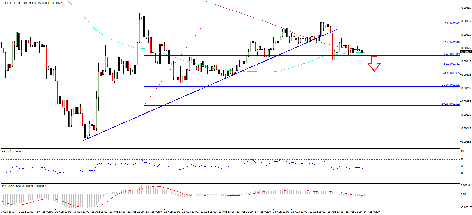Viewport: 472px width, 215px height.
Task: Click time axis label 11 Aug 13:00
Action: pos(118,212)
